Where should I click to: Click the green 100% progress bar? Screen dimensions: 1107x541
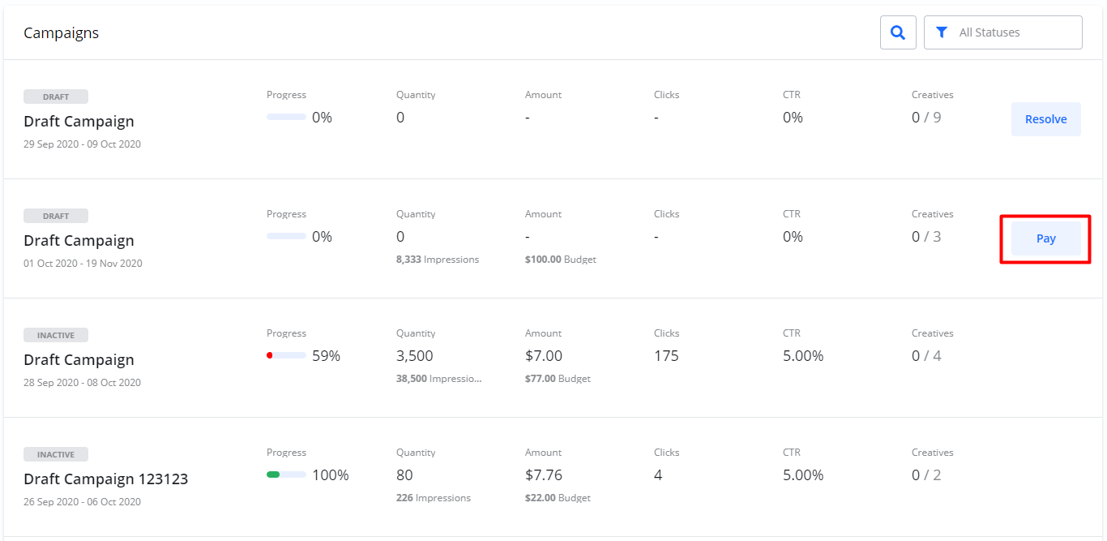[286, 474]
